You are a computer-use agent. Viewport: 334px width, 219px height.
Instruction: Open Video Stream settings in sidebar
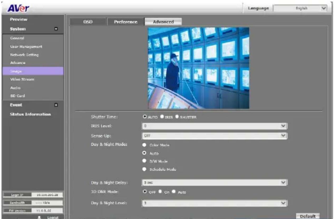tap(22, 79)
